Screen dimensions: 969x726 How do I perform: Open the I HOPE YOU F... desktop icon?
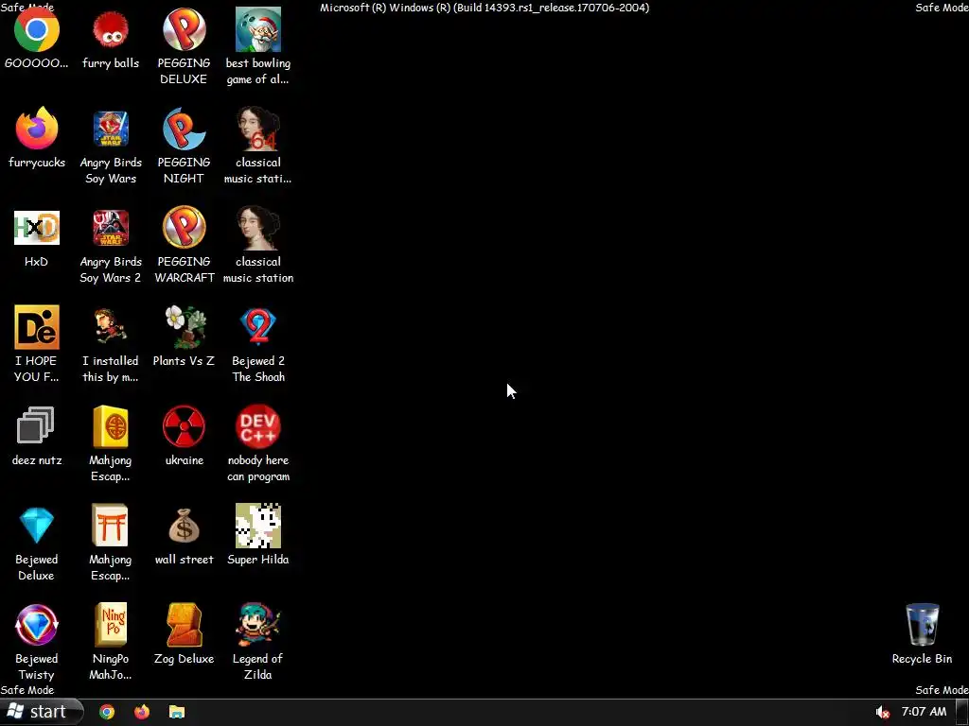point(37,327)
